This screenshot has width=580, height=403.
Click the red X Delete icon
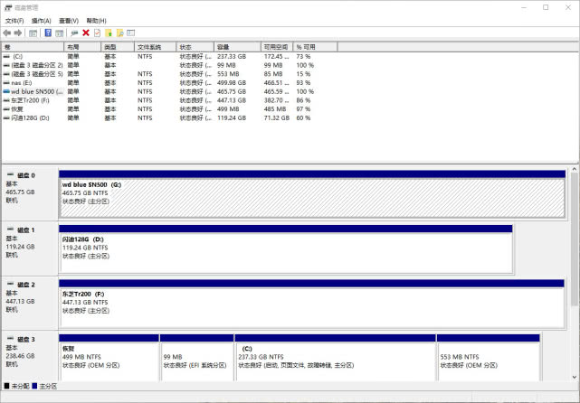86,33
